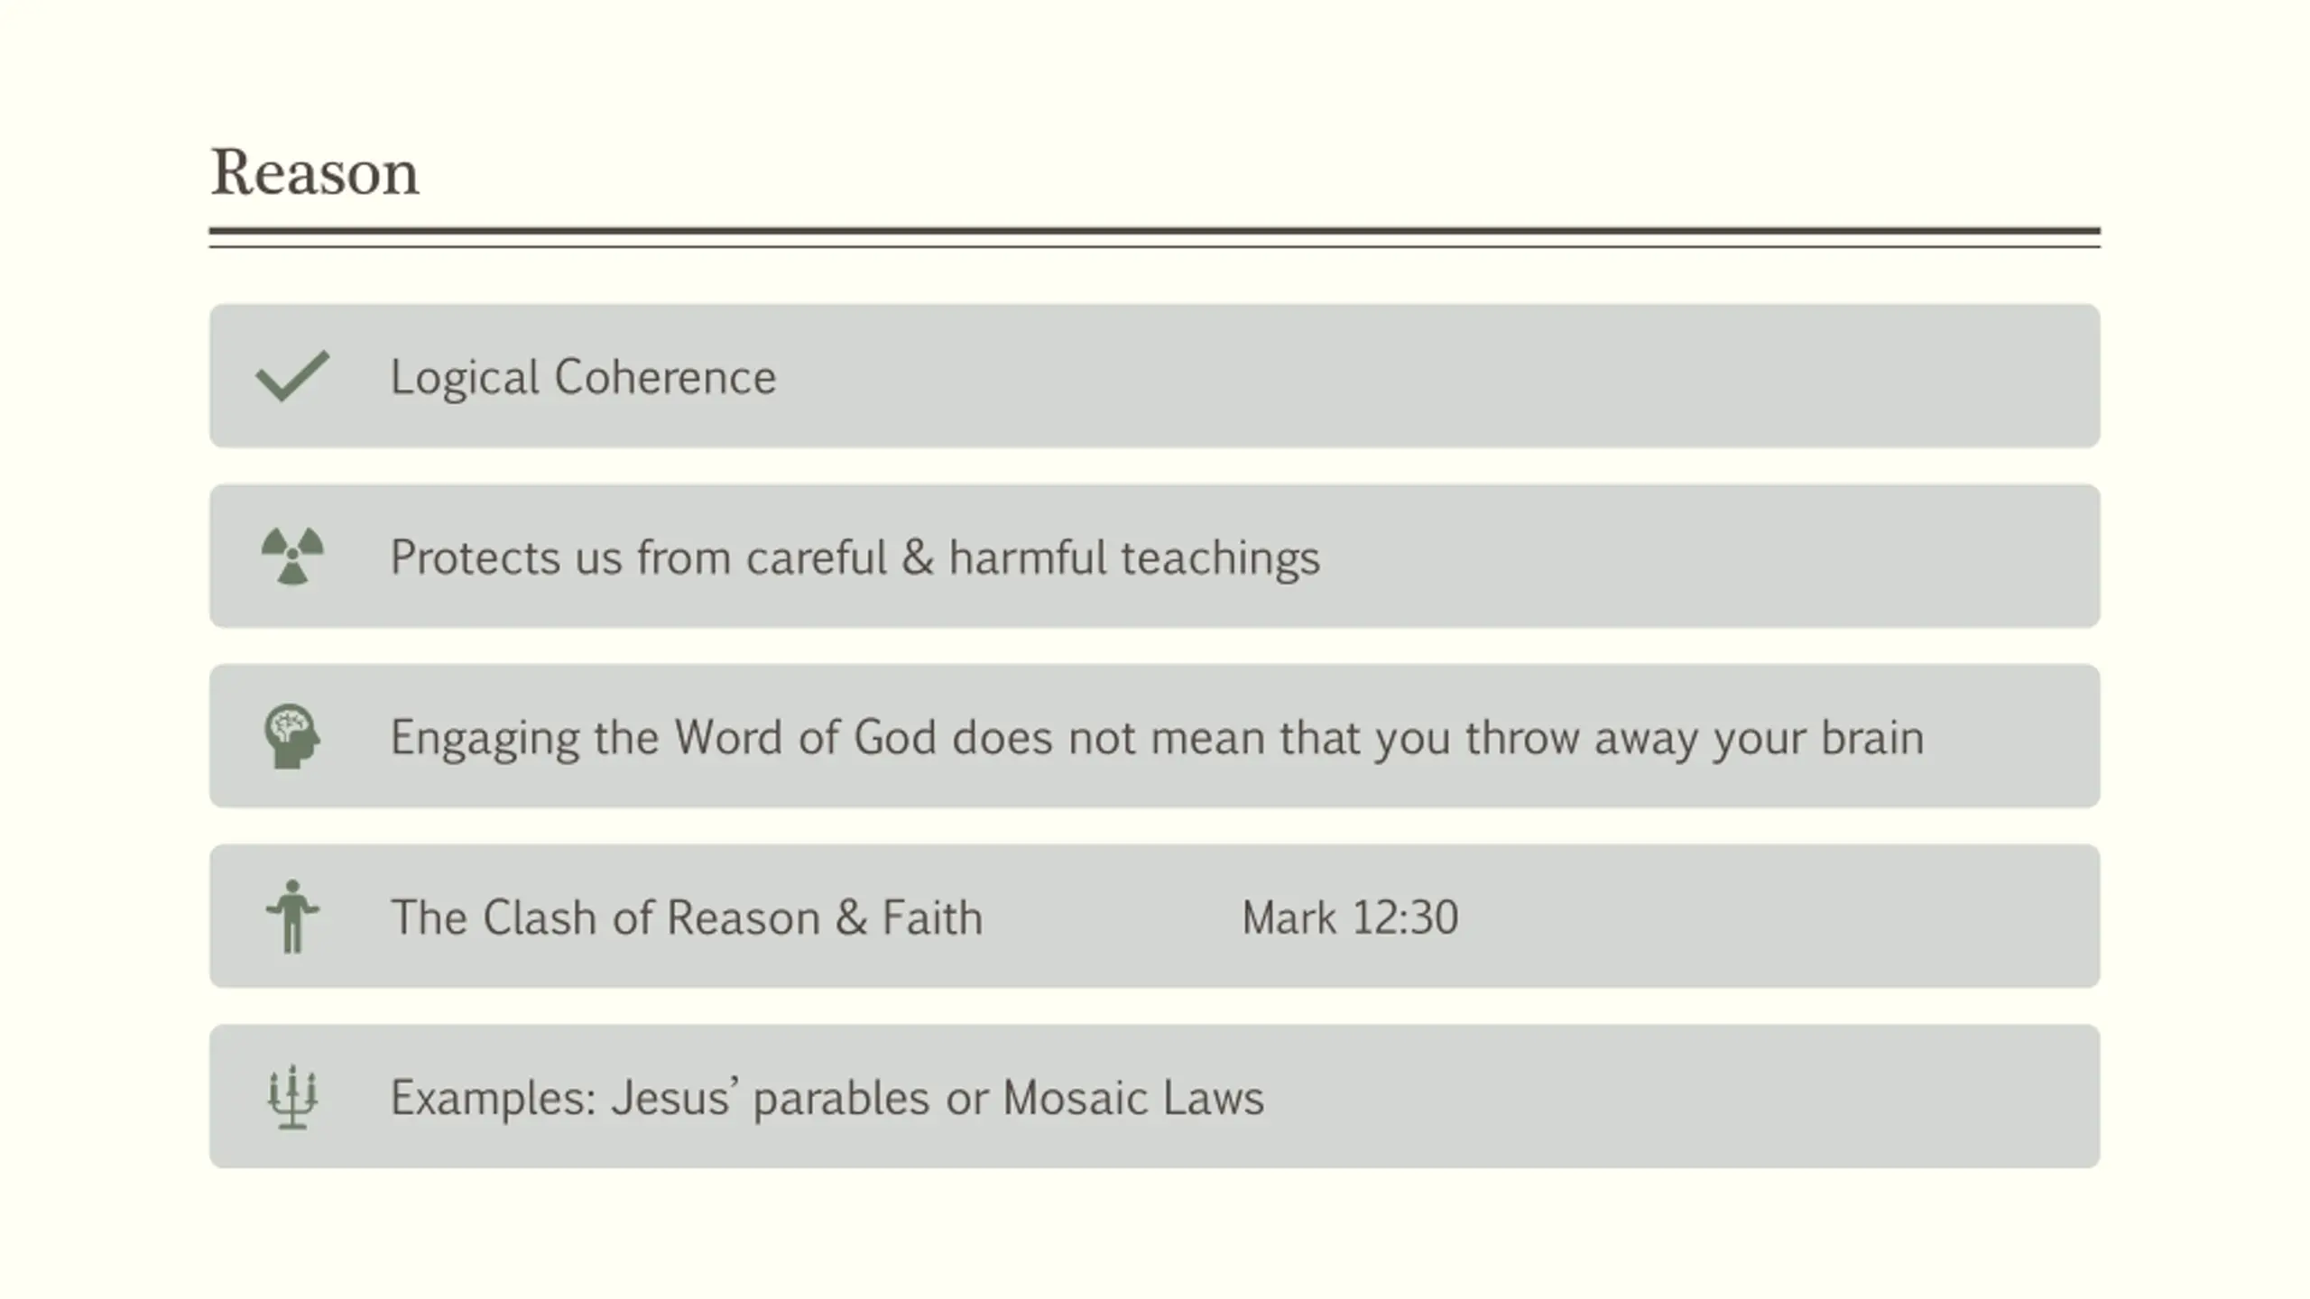Click the candelabra icon
Image resolution: width=2310 pixels, height=1299 pixels.
[292, 1097]
